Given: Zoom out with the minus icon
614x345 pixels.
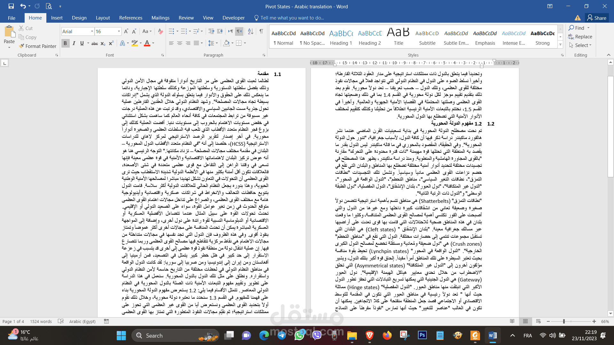Looking at the screenshot, I should tap(548, 321).
